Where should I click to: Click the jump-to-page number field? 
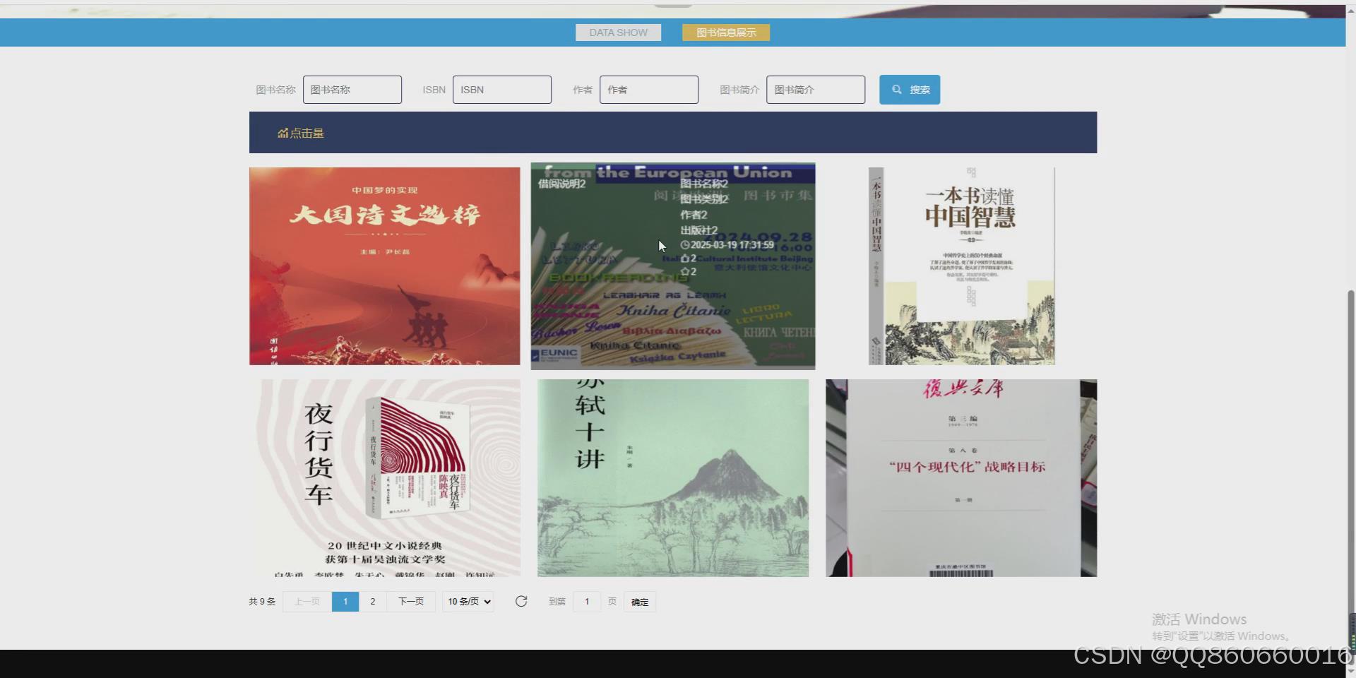pyautogui.click(x=587, y=602)
